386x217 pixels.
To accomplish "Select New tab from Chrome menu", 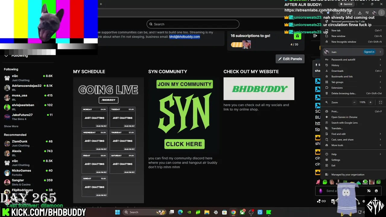I will (x=353, y=30).
